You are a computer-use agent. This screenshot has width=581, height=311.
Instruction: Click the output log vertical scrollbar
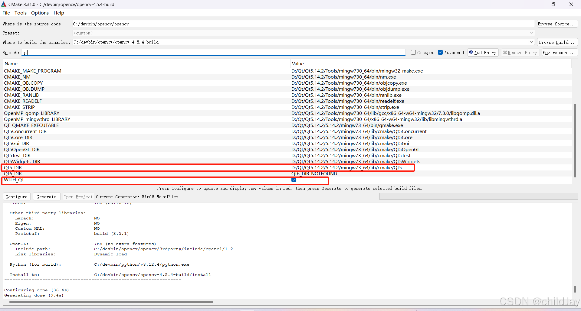click(x=575, y=289)
